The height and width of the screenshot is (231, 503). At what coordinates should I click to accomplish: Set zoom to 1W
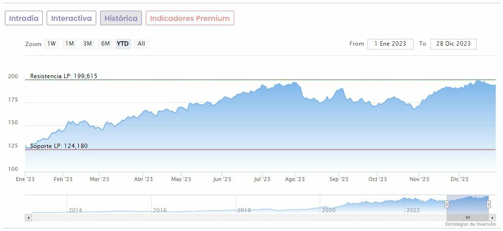pos(52,44)
